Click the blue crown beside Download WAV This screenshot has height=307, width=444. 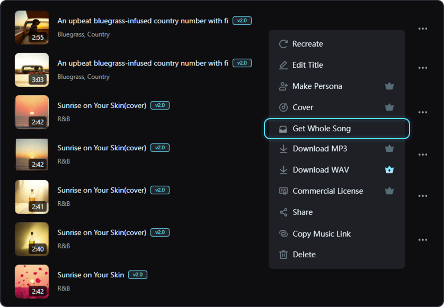point(389,169)
